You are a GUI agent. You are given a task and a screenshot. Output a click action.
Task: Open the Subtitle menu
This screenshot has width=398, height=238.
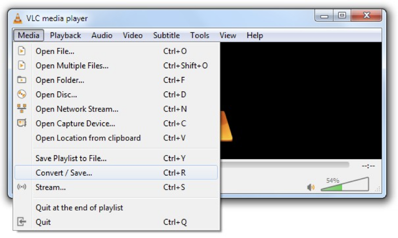coord(167,35)
